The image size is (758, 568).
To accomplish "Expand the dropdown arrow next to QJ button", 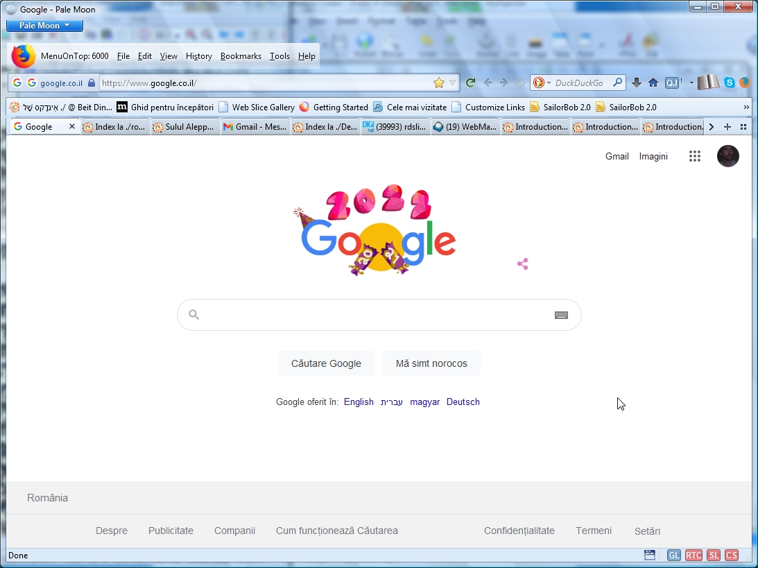I will pos(691,83).
